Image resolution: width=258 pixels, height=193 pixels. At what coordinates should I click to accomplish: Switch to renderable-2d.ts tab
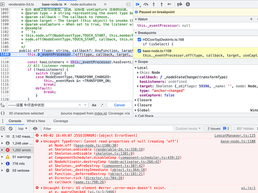coord(21,4)
